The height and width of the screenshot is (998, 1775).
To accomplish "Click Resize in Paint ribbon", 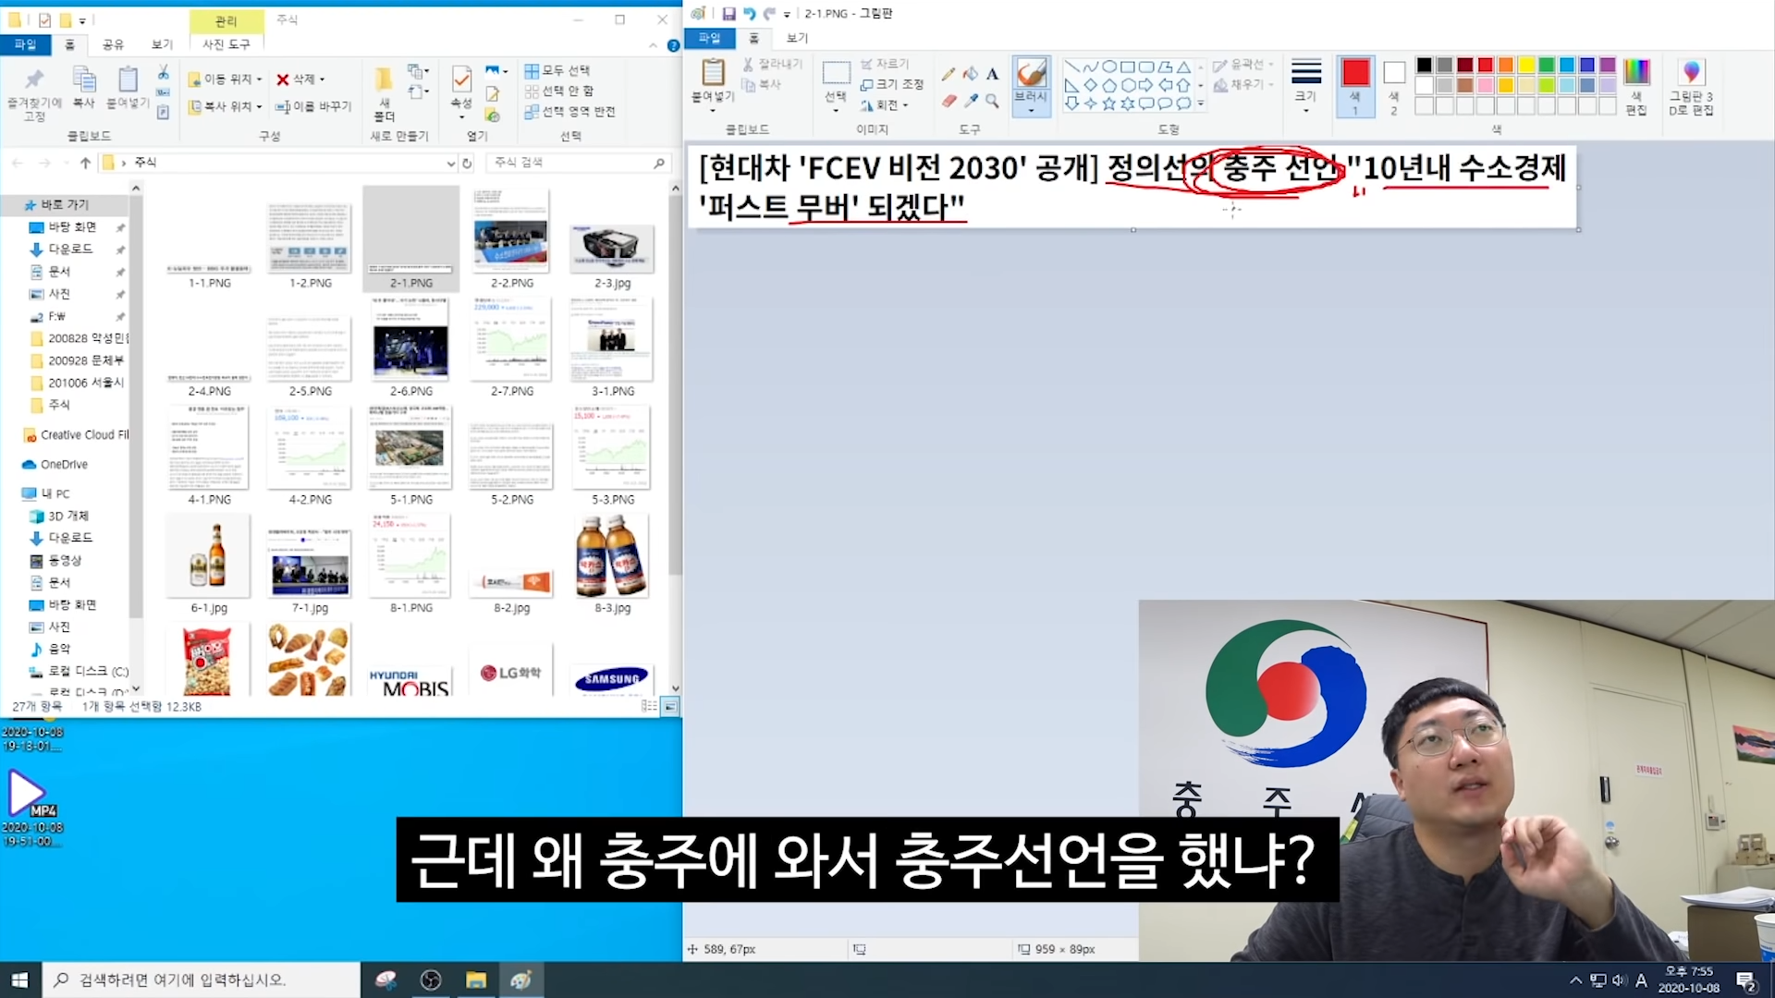I will pyautogui.click(x=892, y=84).
